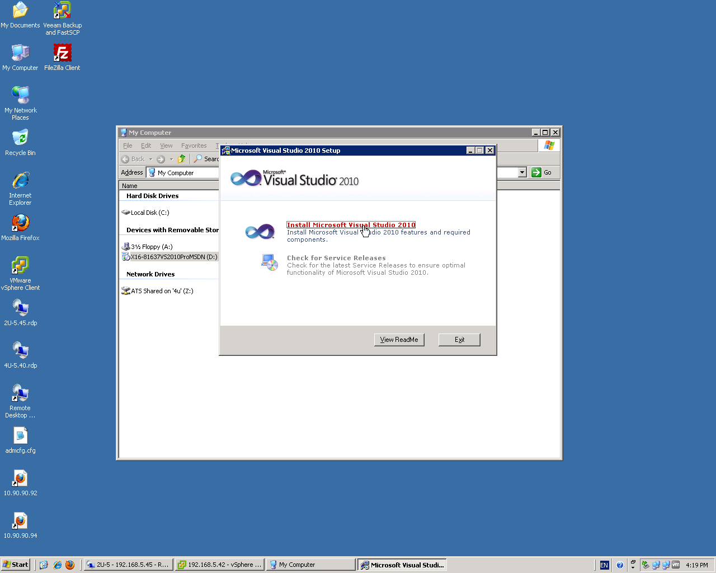Click the help question mark icon in the taskbar
Viewport: 716px width, 573px height.
620,565
